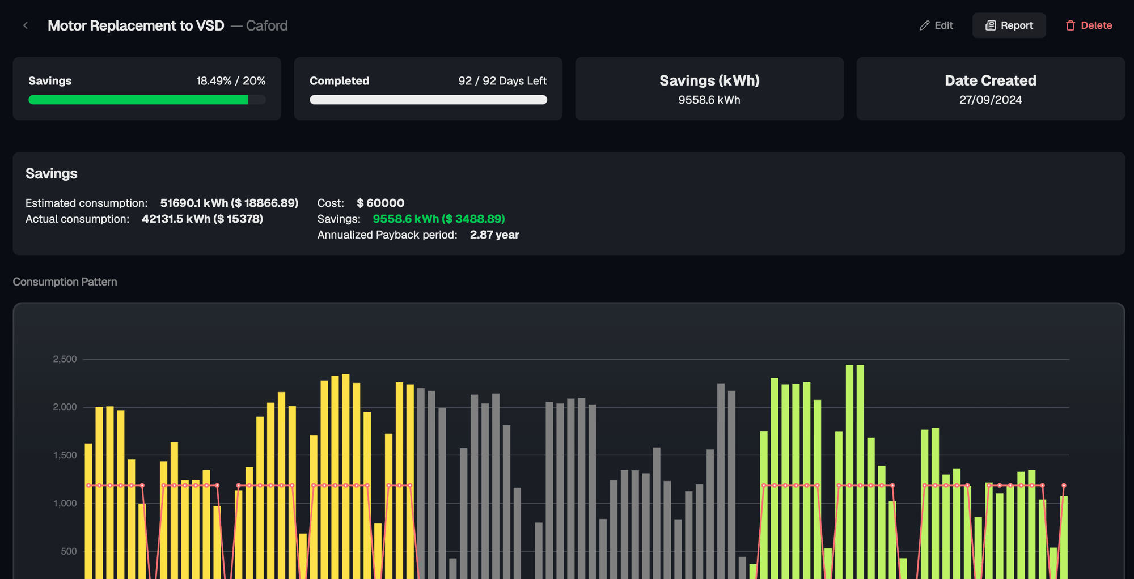Screen dimensions: 1134x579
Task: Click the '1,500' y-axis label
Action: click(x=65, y=455)
